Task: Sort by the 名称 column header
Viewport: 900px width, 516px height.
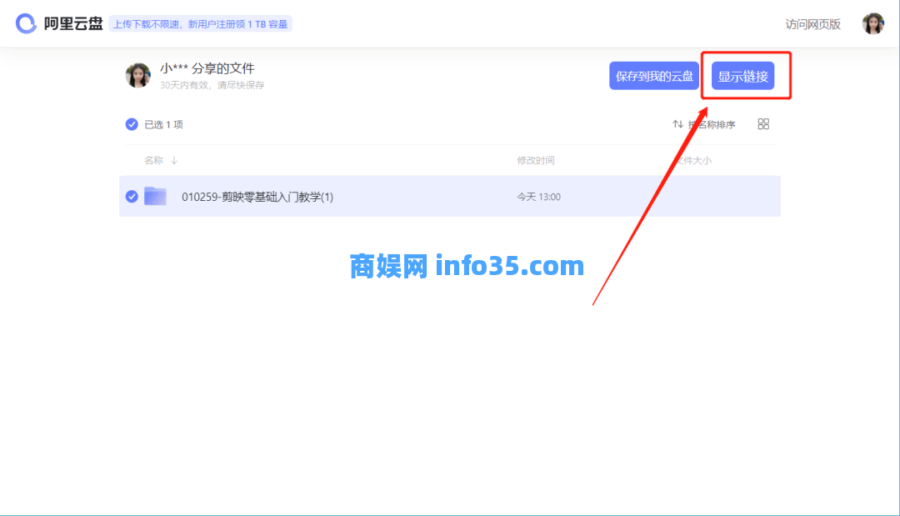Action: 154,160
